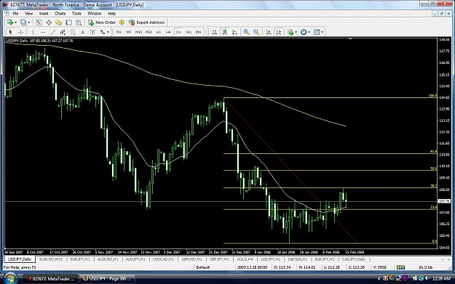Switch chart to candlestick mode
The image size is (455, 284).
coord(225,32)
